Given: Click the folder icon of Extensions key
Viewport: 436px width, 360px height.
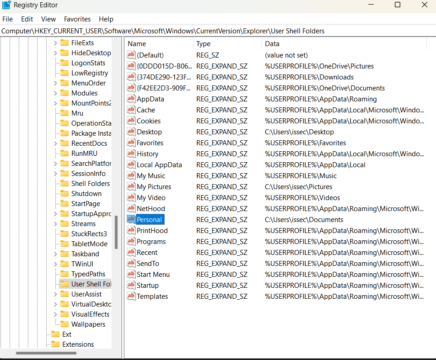Looking at the screenshot, I should (x=56, y=344).
